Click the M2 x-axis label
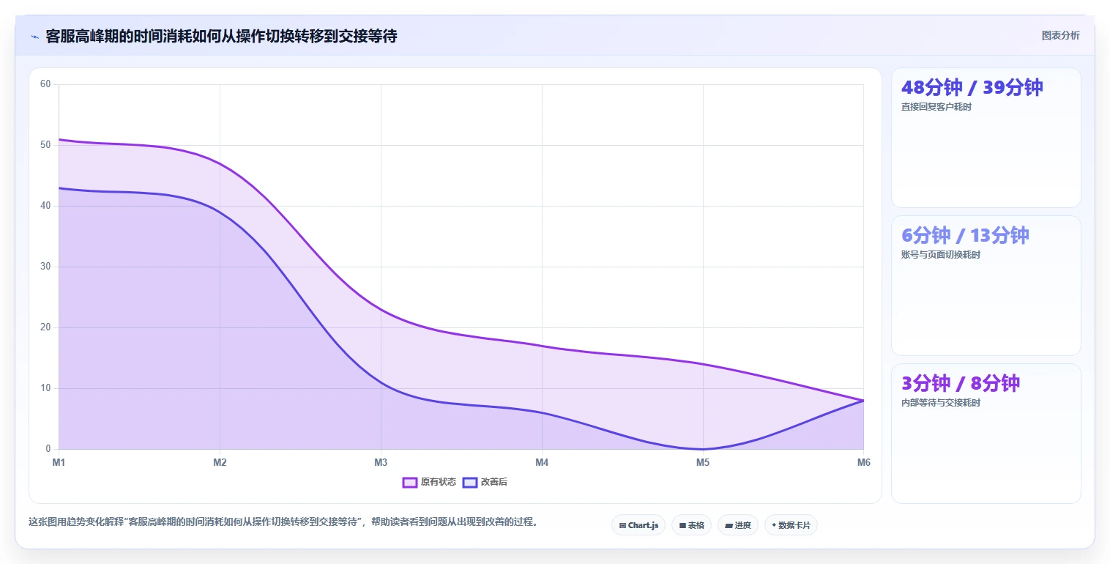The height and width of the screenshot is (564, 1110). tap(220, 462)
